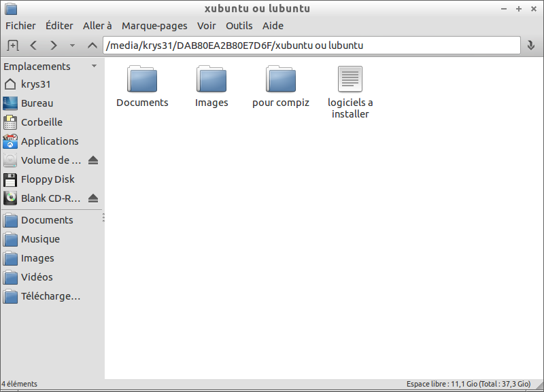Click the Go arrow beside the path bar
The height and width of the screenshot is (392, 544).
(x=531, y=46)
